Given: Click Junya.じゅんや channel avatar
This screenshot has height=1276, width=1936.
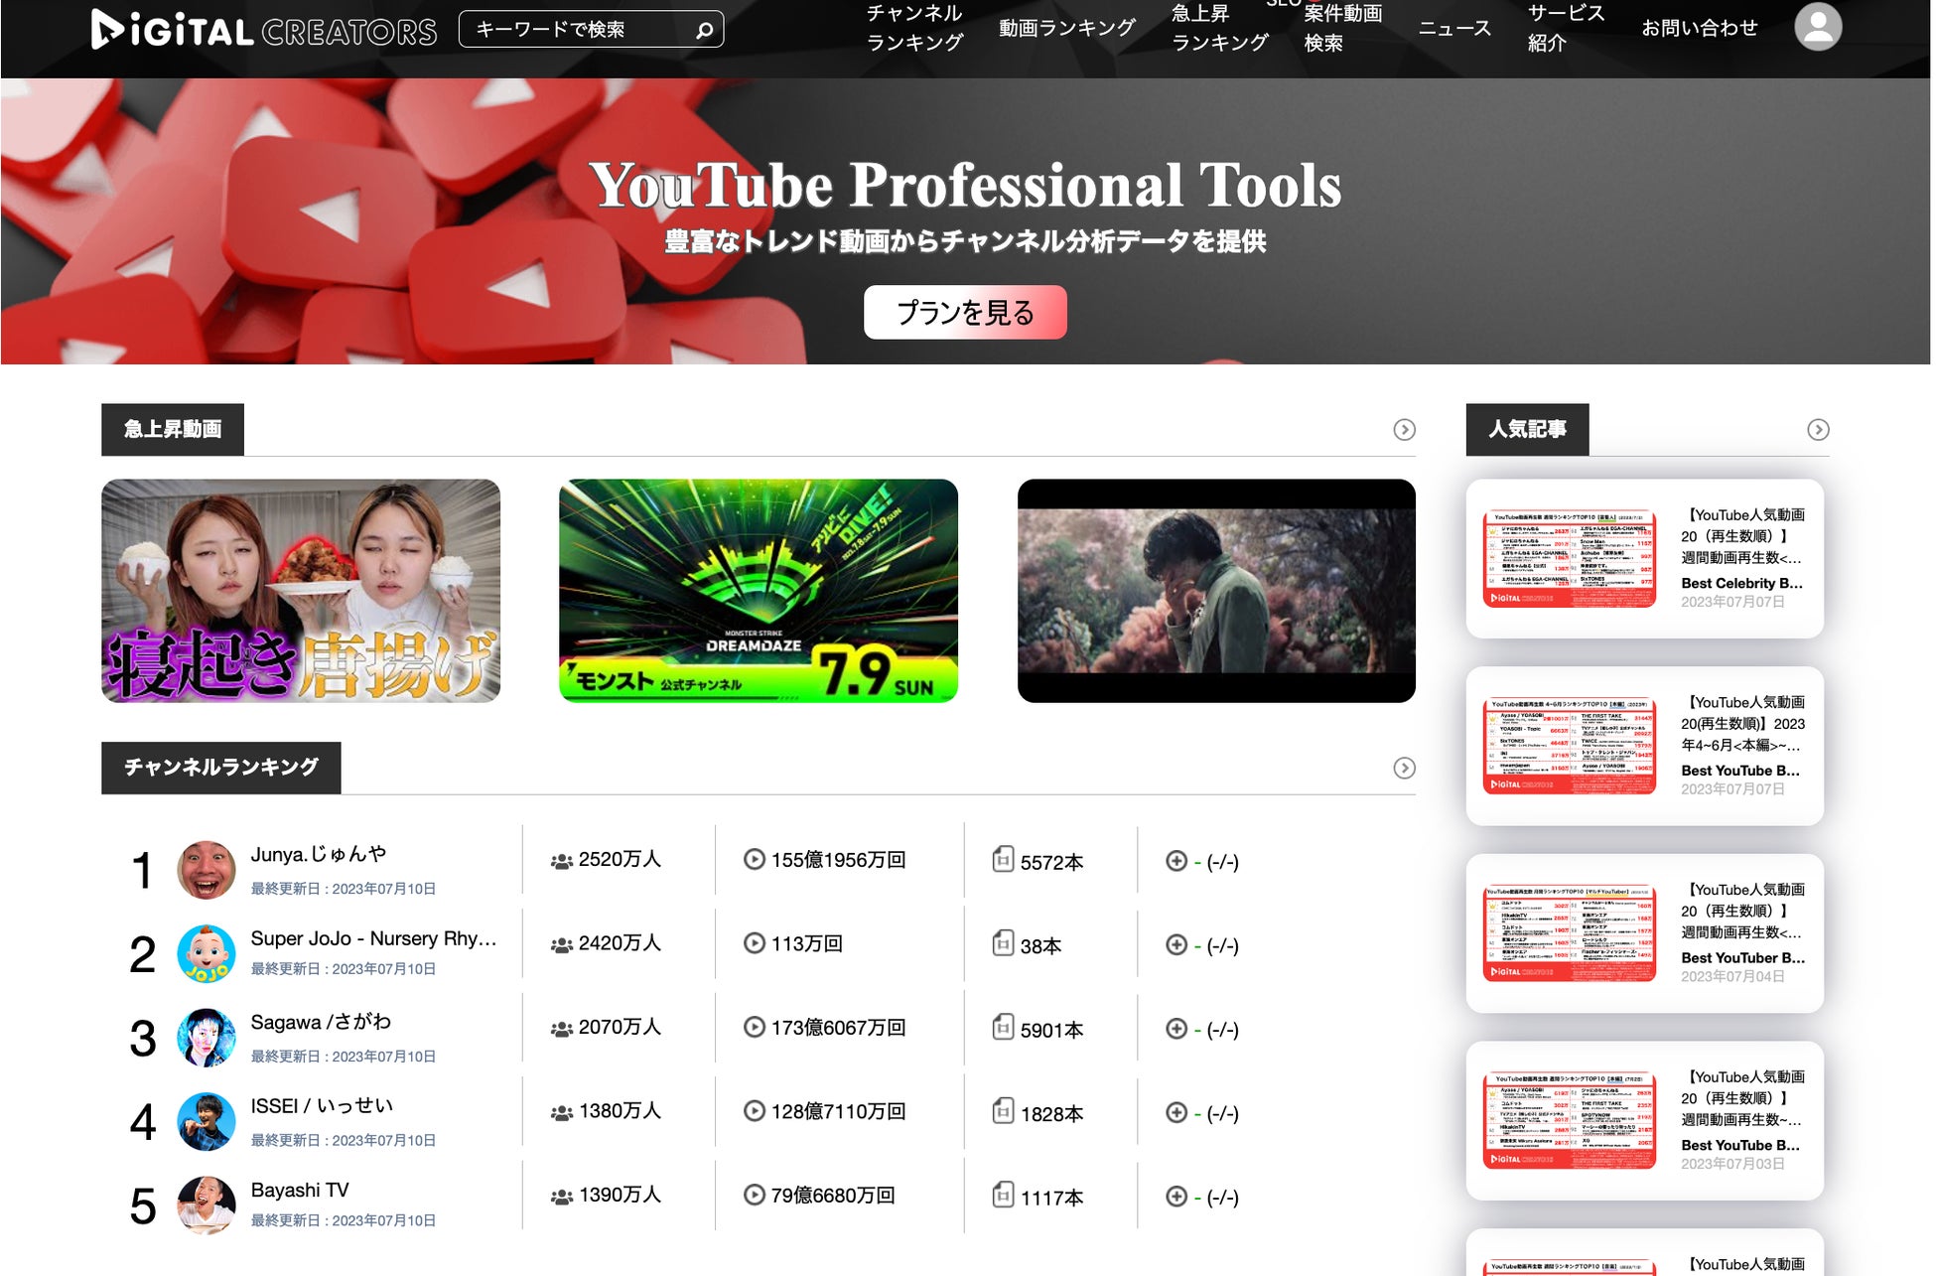Looking at the screenshot, I should (207, 870).
